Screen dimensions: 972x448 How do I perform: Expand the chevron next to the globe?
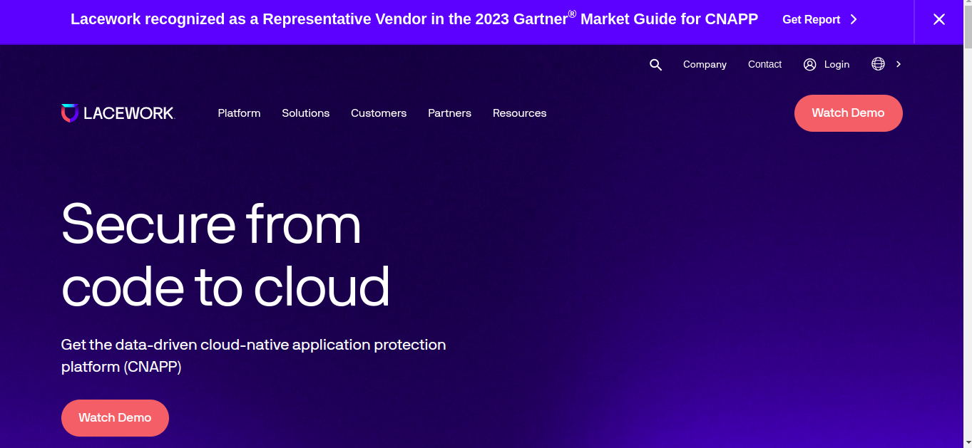899,64
